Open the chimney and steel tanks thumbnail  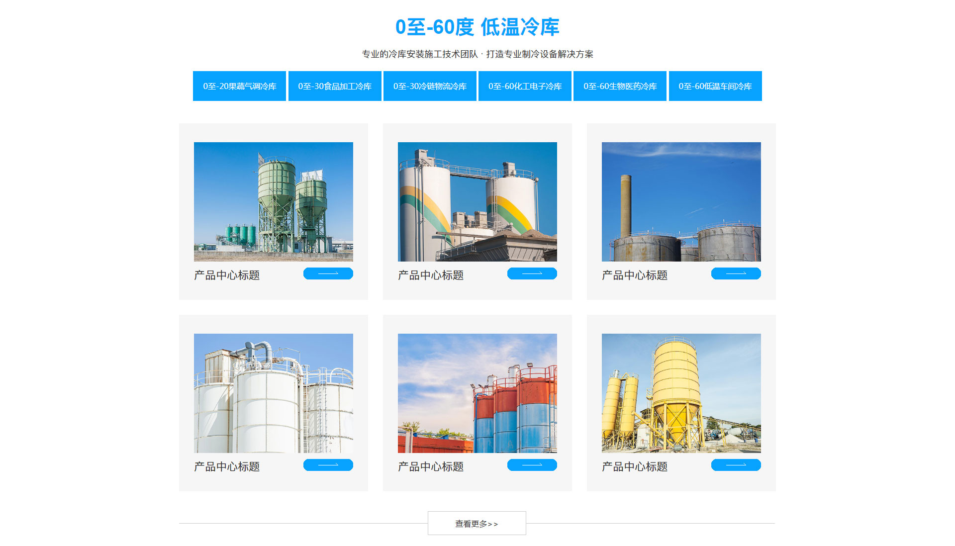(x=681, y=201)
